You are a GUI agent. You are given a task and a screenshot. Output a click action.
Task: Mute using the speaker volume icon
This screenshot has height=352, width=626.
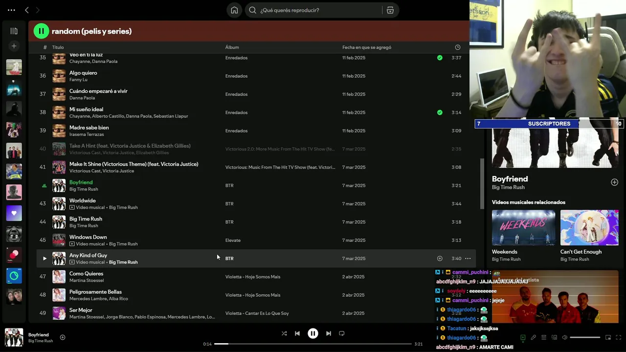(x=564, y=337)
